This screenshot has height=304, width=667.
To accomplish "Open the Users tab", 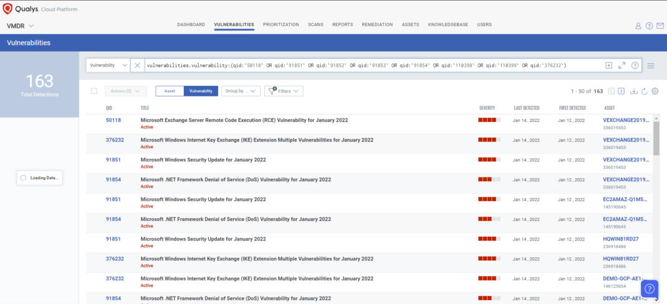I will tap(484, 25).
